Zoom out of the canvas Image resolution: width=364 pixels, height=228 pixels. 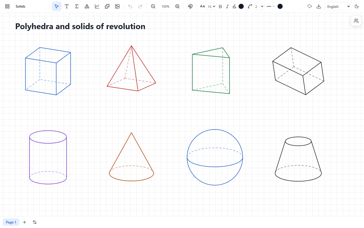tap(153, 6)
